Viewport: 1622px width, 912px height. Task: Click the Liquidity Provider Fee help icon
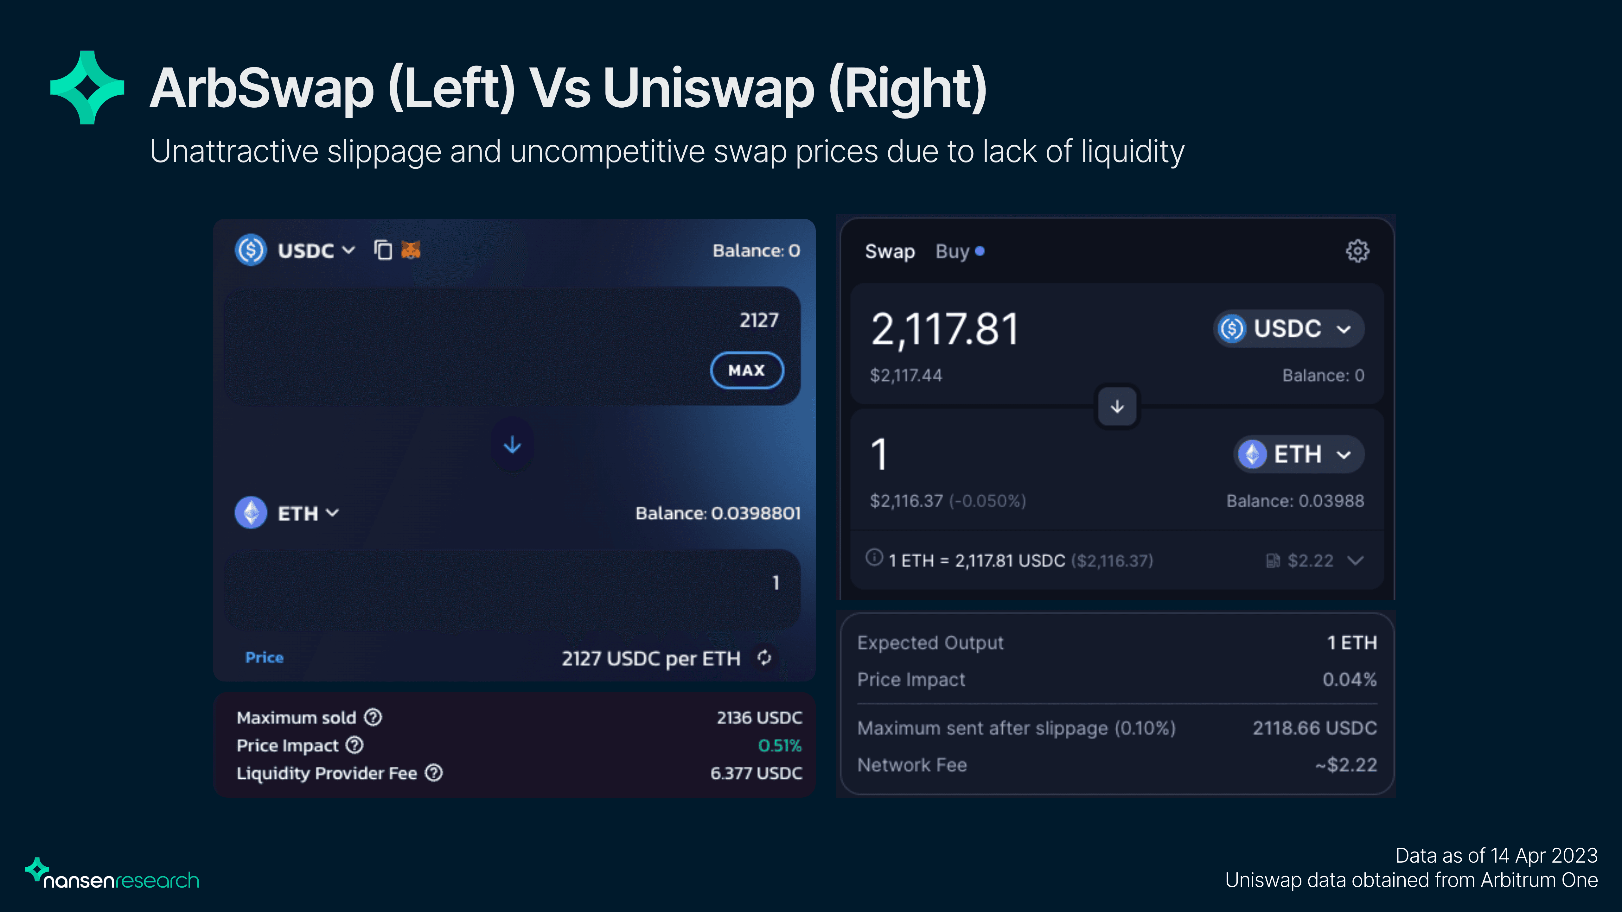point(434,773)
